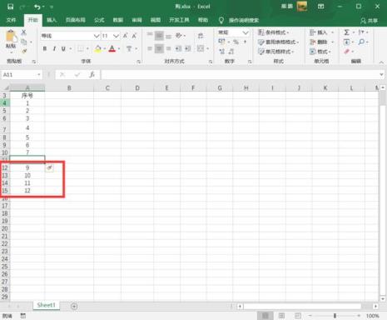Toggle Top Align in alignment group

(x=150, y=34)
